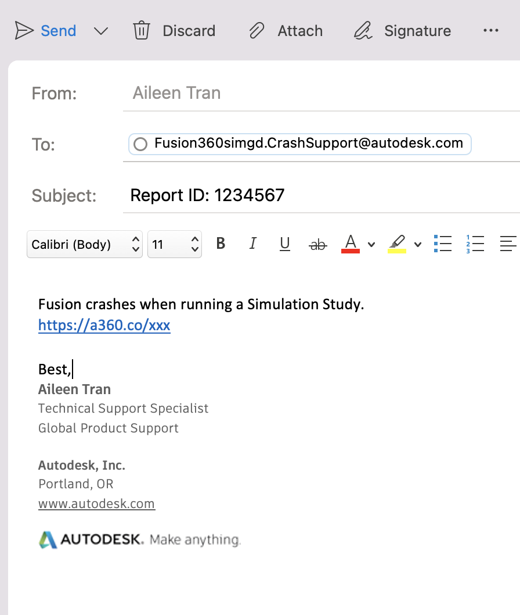This screenshot has width=520, height=615.
Task: Click the 'Make anything.' tagline text
Action: click(x=195, y=540)
